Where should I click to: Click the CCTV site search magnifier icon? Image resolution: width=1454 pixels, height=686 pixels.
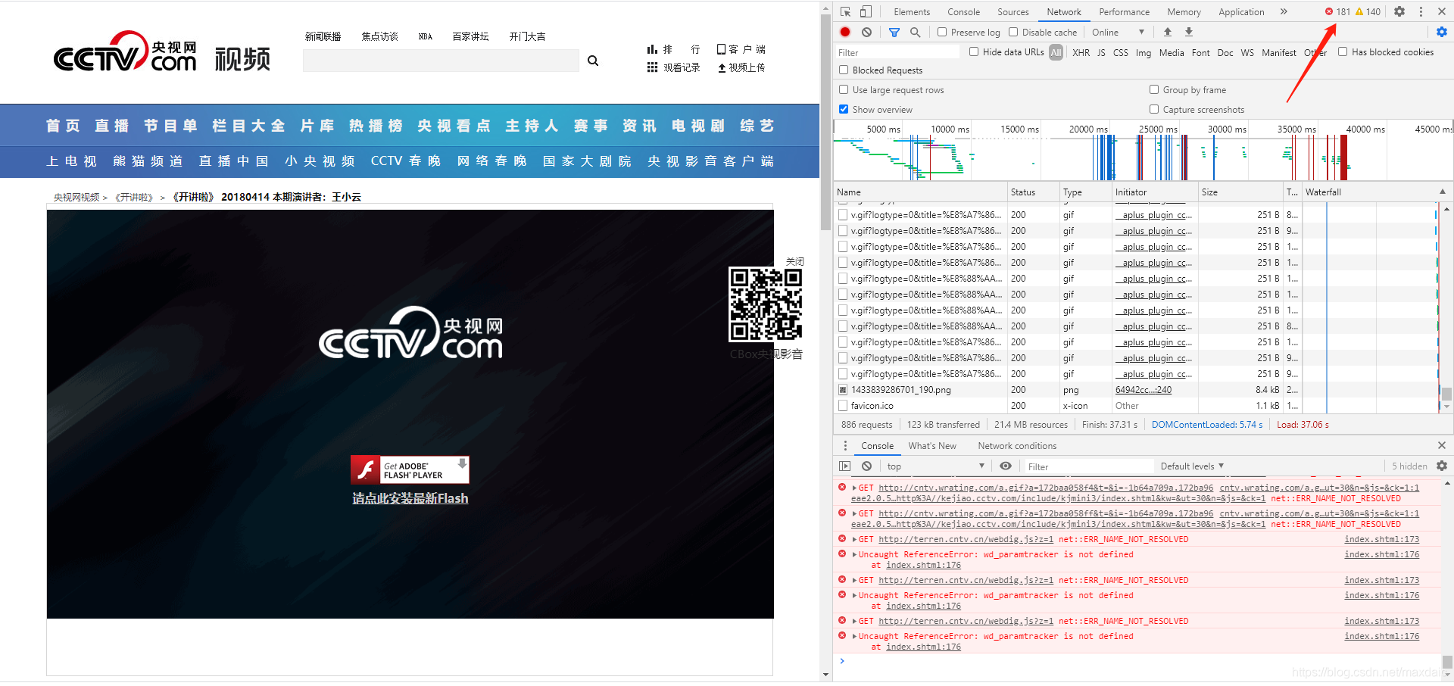(x=593, y=61)
